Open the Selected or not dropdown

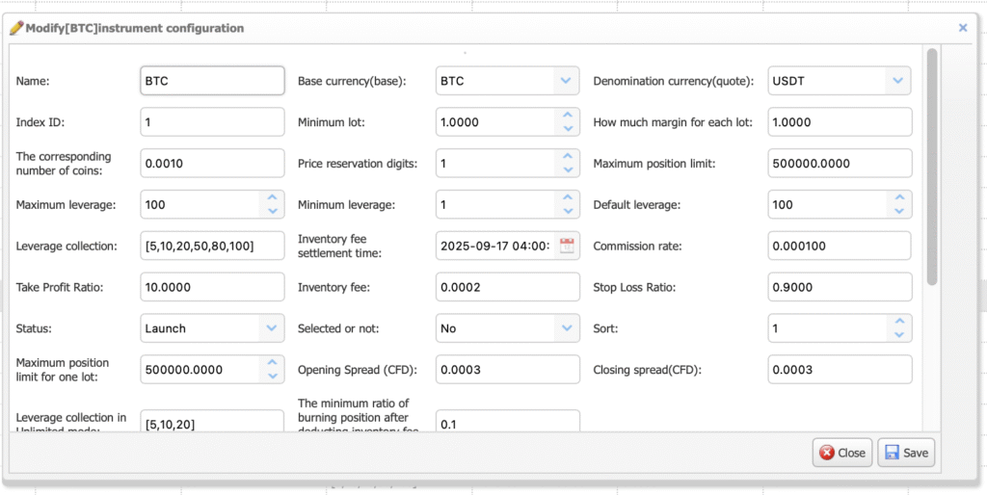[566, 328]
